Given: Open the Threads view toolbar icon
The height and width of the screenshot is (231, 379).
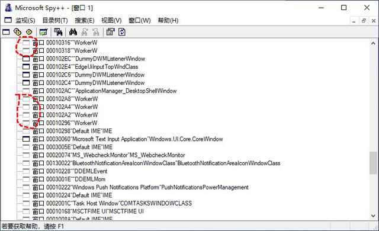Looking at the screenshot, I should click(x=29, y=32).
